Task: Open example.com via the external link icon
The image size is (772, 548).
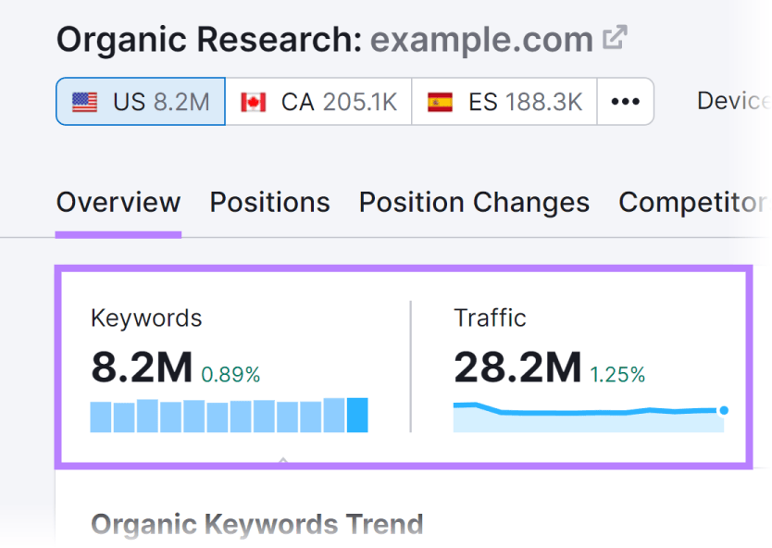Action: click(615, 35)
